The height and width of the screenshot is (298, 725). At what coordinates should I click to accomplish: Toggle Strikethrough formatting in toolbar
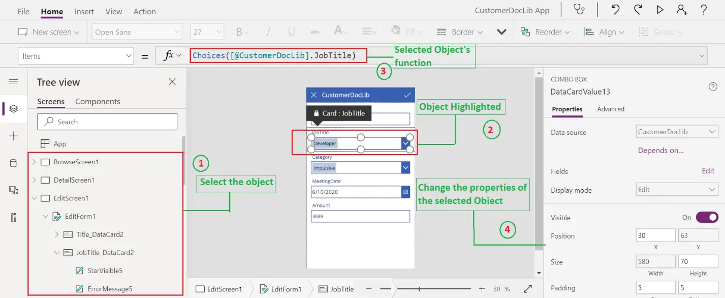[x=314, y=32]
